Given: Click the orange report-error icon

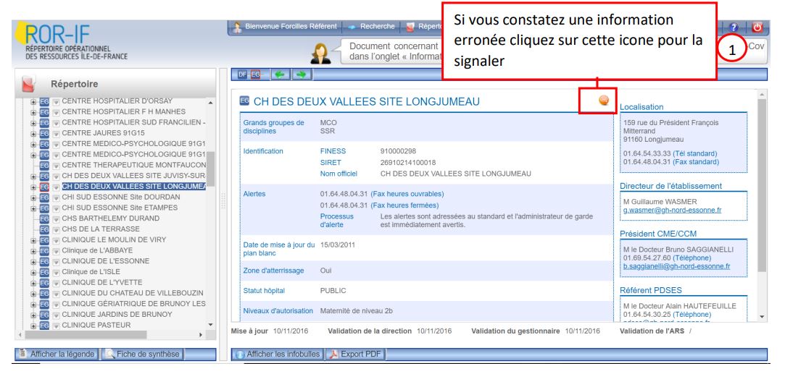Looking at the screenshot, I should [602, 102].
